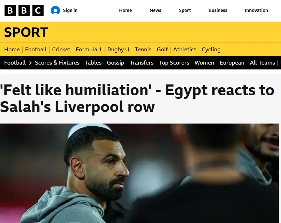Screen dimensions: 281x223
Task: Click the blue Sign in avatar icon
Action: [55, 10]
